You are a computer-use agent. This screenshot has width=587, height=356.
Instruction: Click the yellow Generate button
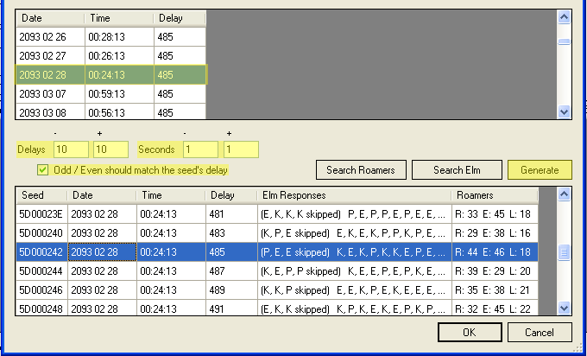pos(539,169)
